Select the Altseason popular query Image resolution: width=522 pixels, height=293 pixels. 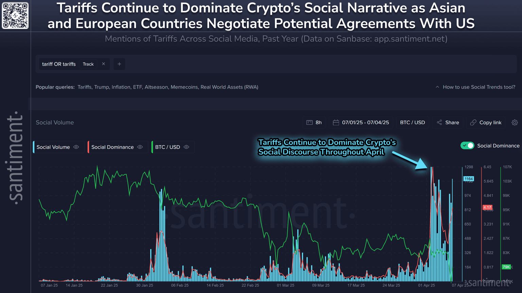pos(156,87)
